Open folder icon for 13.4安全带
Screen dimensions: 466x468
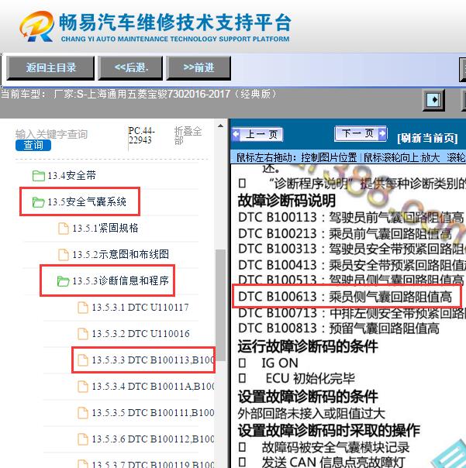(39, 176)
